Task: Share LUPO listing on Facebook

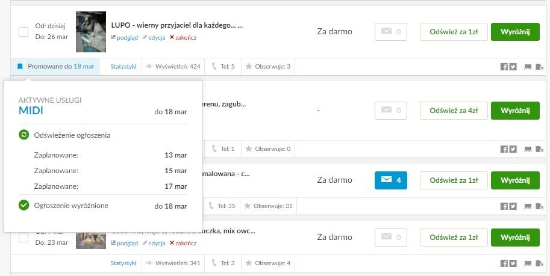Action: coord(504,67)
